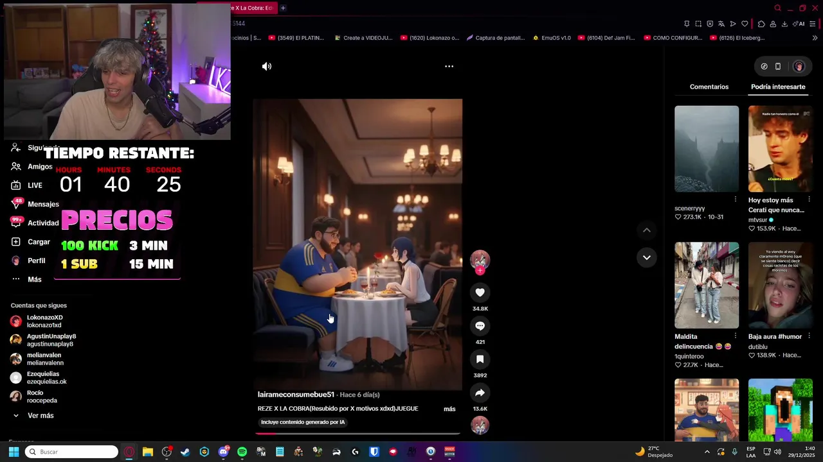Open the TikTok coins icon at top right
Screen dimensions: 823x462
click(764, 66)
